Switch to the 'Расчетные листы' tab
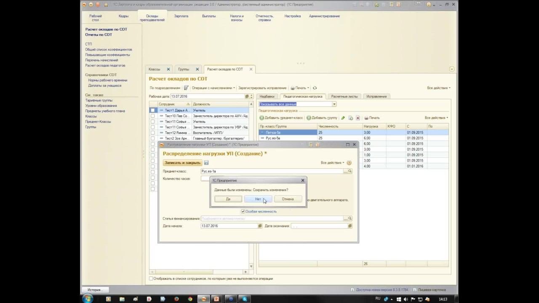Viewport: 539px width, 303px height. 344,96
